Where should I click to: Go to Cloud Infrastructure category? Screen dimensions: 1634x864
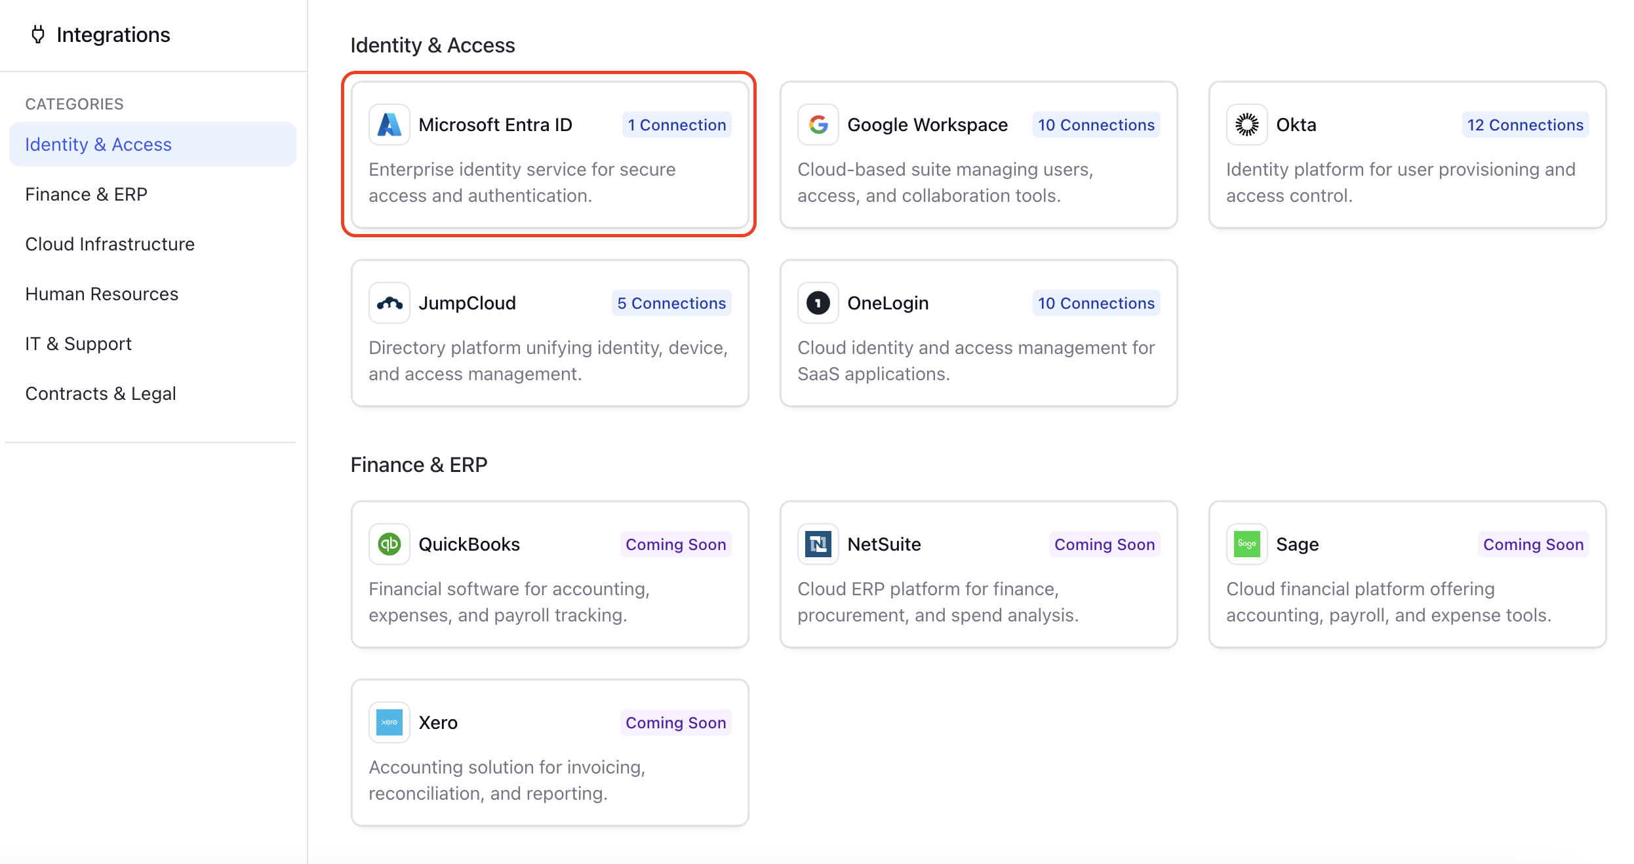pyautogui.click(x=153, y=244)
